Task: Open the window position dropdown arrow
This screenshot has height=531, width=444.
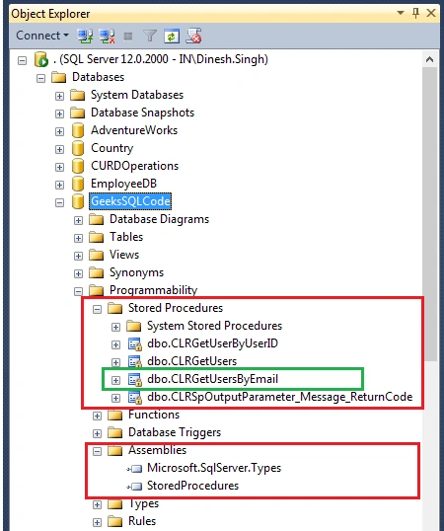Action: pos(401,13)
